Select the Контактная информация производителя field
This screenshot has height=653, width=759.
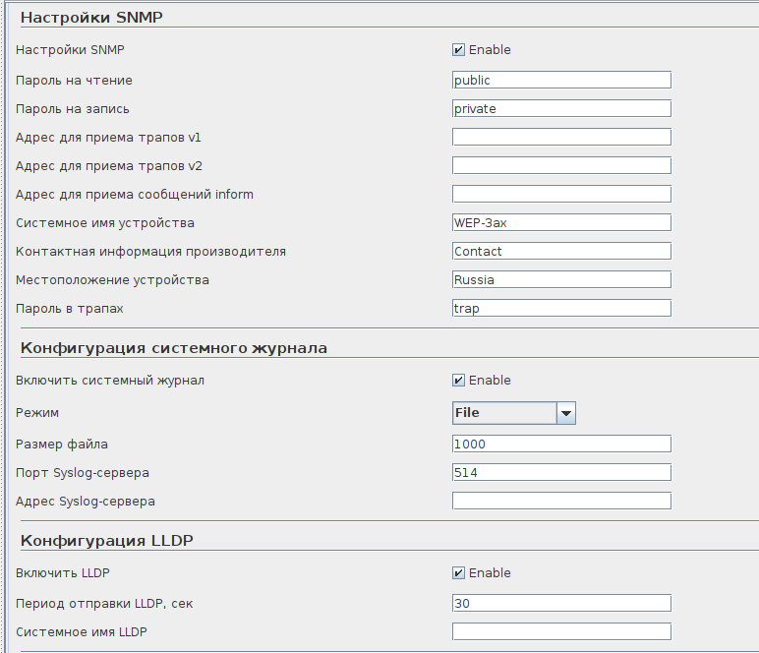[561, 251]
